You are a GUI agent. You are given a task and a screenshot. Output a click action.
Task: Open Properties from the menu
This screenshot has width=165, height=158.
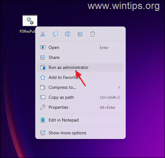[x=80, y=107]
